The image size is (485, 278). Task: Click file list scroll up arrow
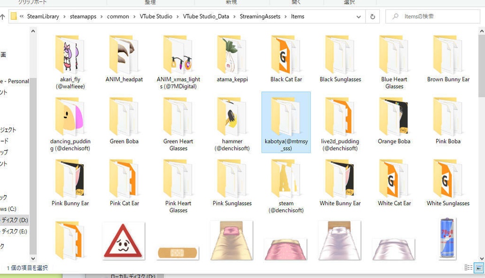click(x=482, y=31)
